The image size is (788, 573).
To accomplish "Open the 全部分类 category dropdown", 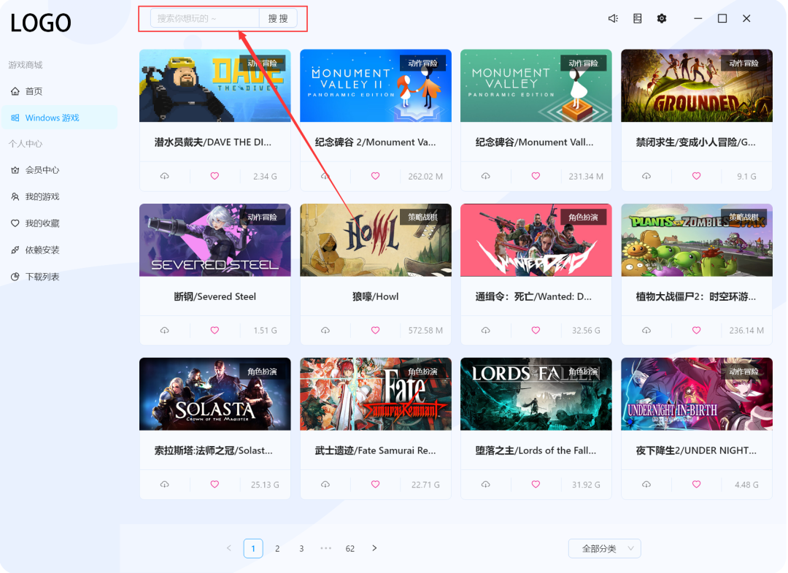I will (604, 548).
